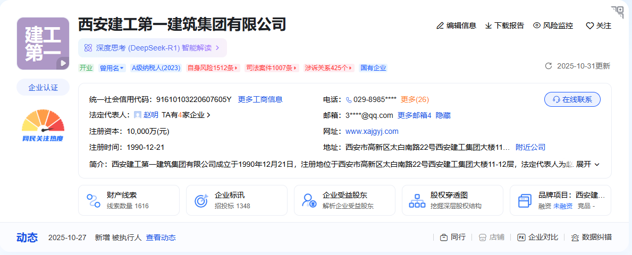Click 注册资本 value 10,000万(元)
This screenshot has width=632, height=255.
pyautogui.click(x=148, y=131)
